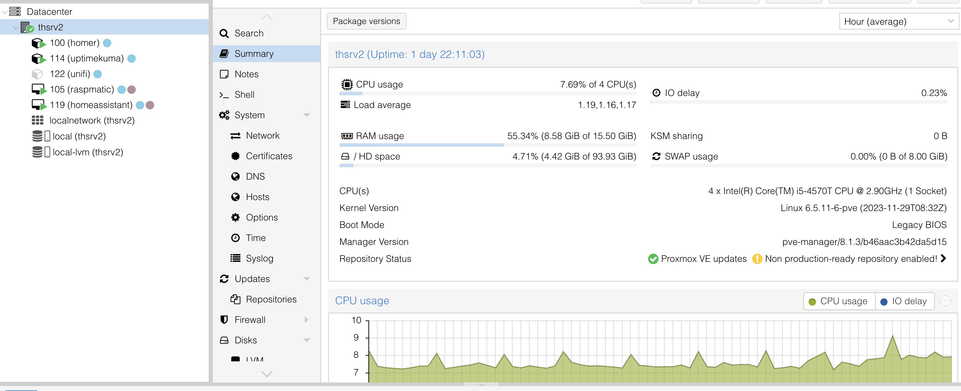Click the Shell terminal icon

tap(224, 95)
